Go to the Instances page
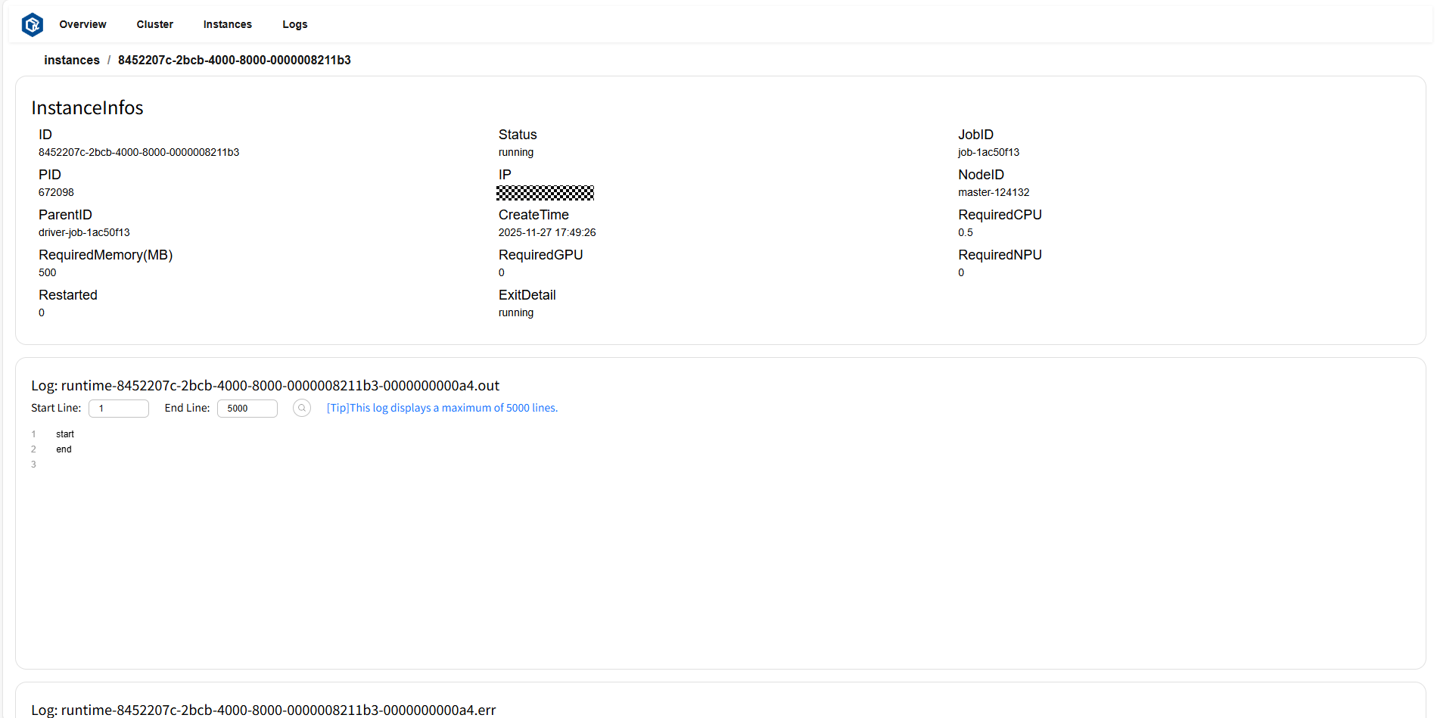Viewport: 1437px width, 718px height. coord(227,25)
